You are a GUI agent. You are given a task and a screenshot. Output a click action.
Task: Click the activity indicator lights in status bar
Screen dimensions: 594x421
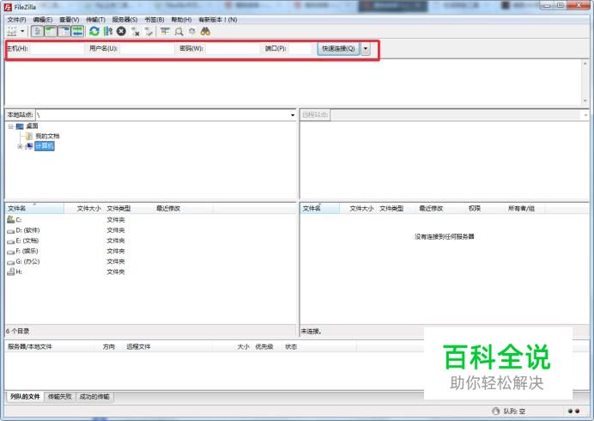coord(573,412)
